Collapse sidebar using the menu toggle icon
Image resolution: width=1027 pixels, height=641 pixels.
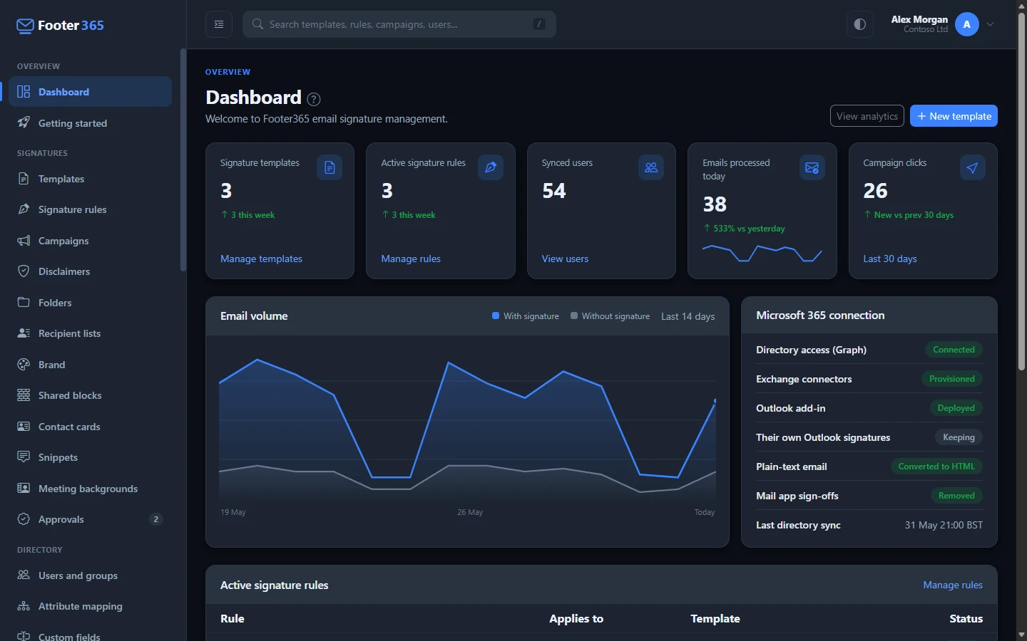pyautogui.click(x=219, y=24)
